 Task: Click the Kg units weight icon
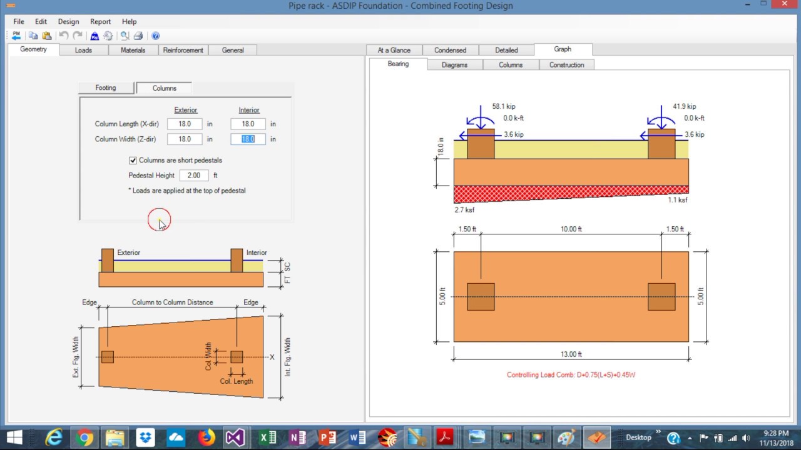pos(94,36)
